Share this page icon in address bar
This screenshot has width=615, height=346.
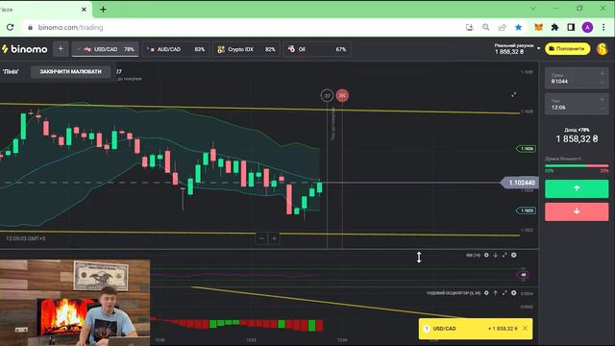click(502, 27)
